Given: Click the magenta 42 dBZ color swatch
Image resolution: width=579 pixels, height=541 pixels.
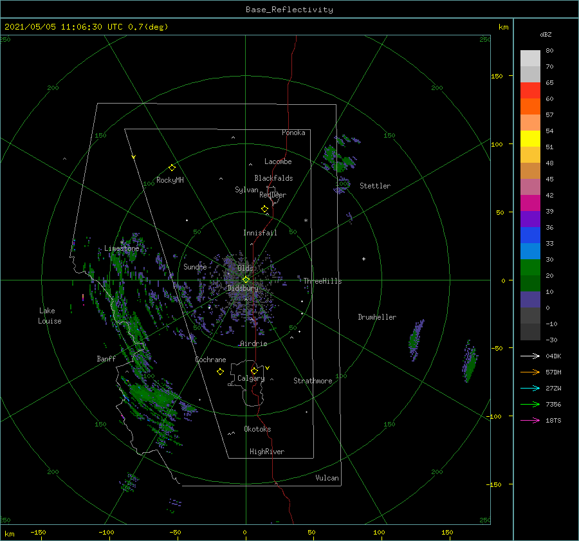Looking at the screenshot, I should 530,203.
